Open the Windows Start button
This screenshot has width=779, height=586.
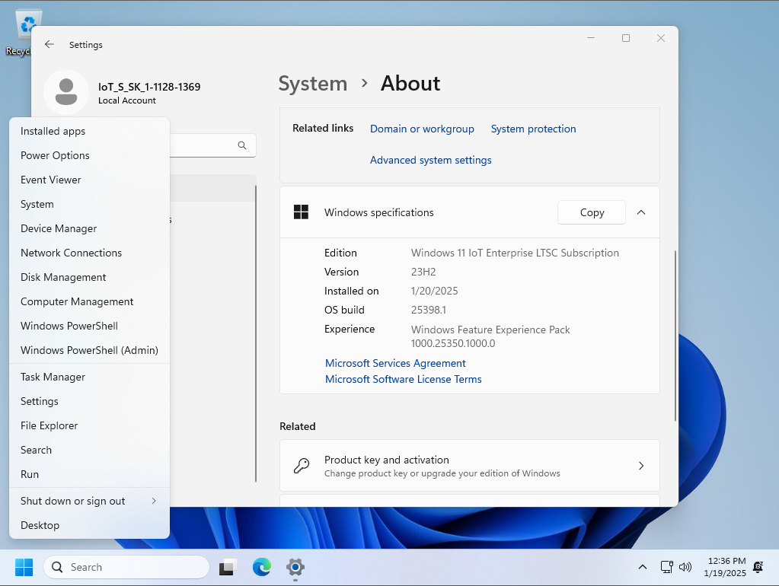[24, 567]
